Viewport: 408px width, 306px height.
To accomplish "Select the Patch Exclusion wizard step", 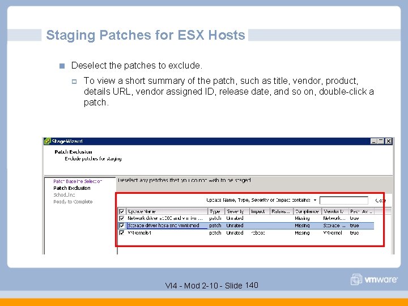I will pyautogui.click(x=72, y=188).
